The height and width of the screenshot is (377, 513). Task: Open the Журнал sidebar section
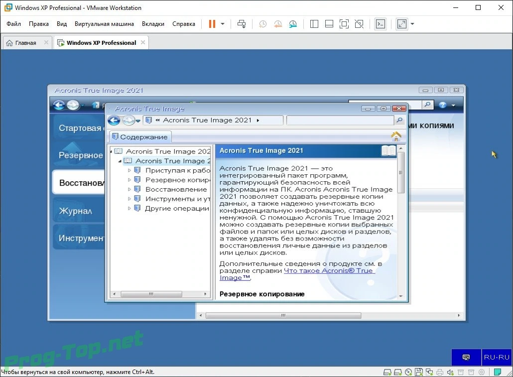[79, 211]
